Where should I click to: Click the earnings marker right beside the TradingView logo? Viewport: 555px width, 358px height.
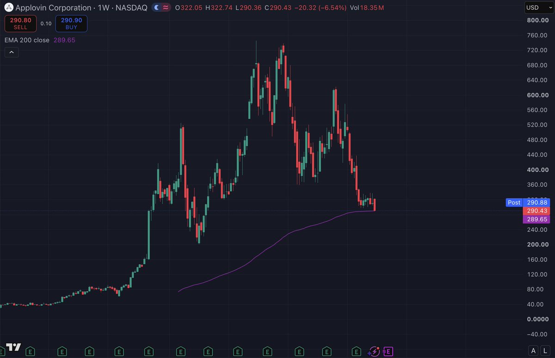coord(30,352)
